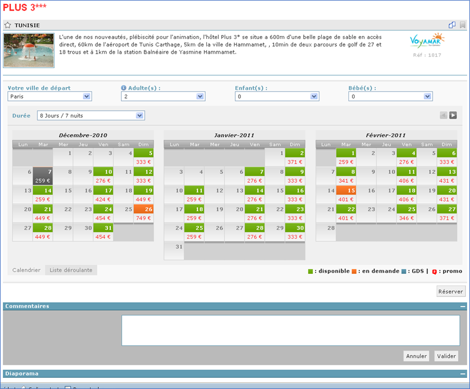Open the Bébé(s) dropdown
The height and width of the screenshot is (389, 470).
click(391, 97)
